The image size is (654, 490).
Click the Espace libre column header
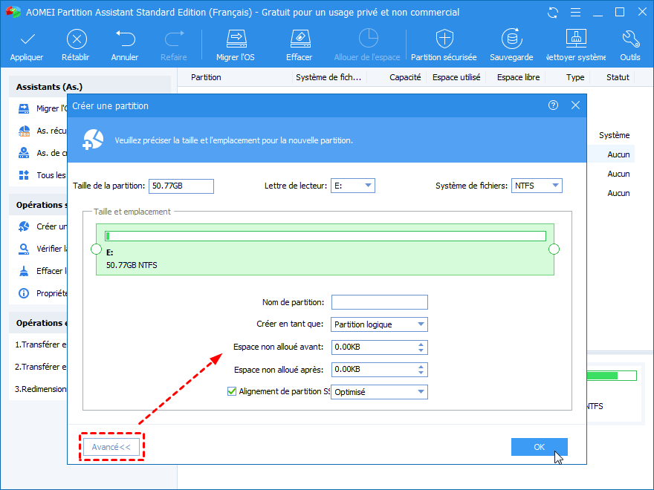519,77
